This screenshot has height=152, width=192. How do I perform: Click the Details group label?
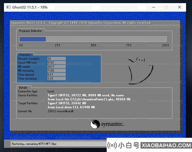click(x=23, y=88)
